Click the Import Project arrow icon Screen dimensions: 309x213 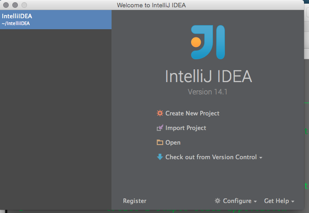[x=160, y=128]
